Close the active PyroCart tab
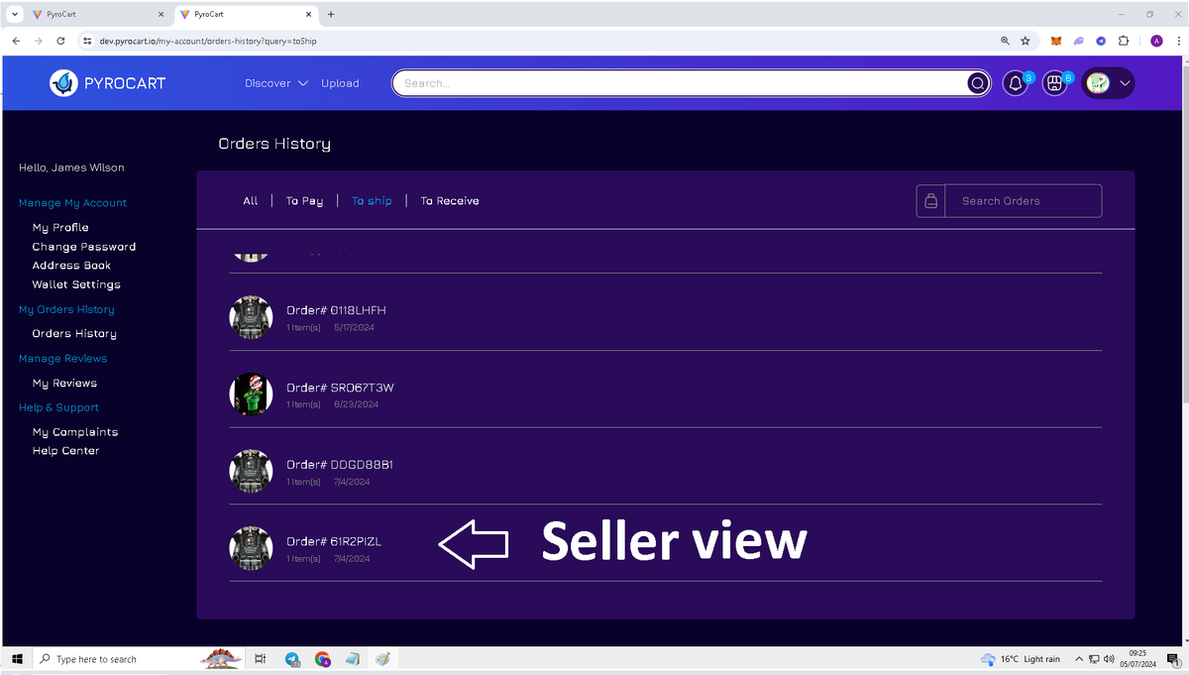This screenshot has height=675, width=1189. point(309,15)
